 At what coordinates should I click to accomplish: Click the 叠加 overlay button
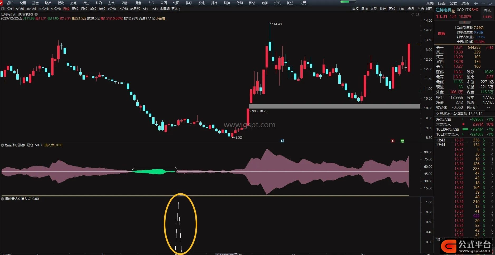tap(364, 9)
